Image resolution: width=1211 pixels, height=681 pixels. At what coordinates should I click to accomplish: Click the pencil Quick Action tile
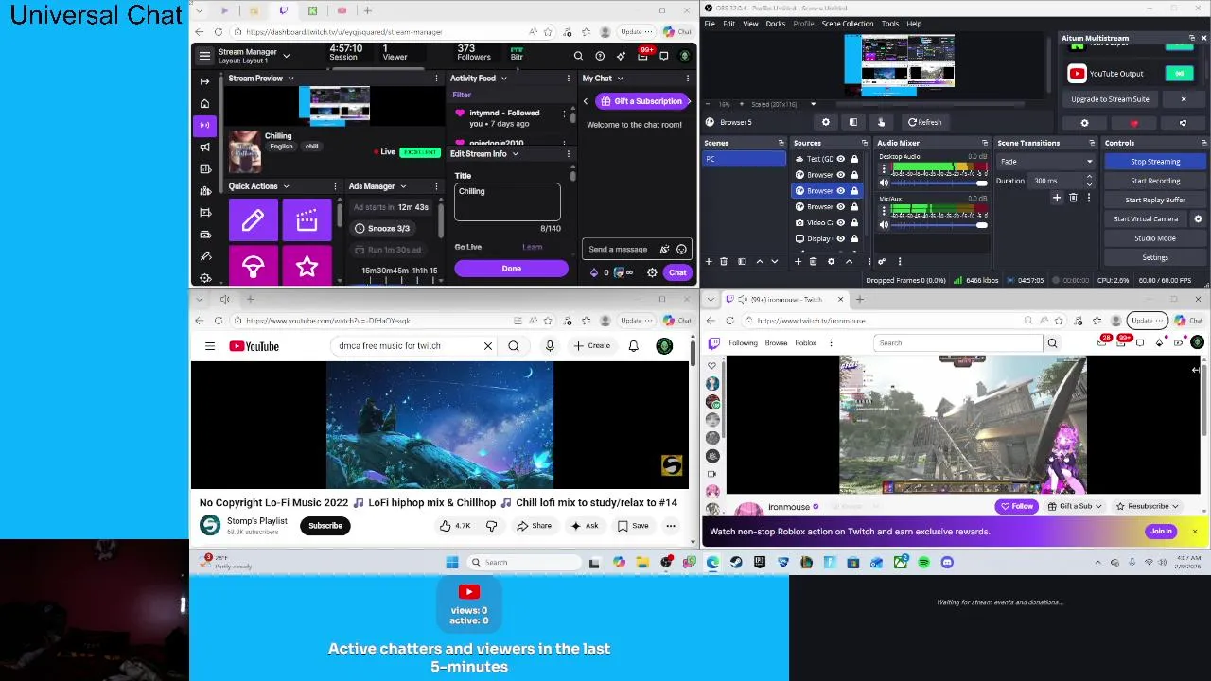pos(253,220)
